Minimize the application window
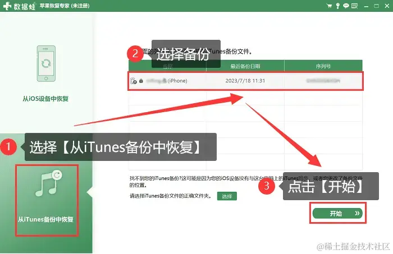393x254 pixels. pyautogui.click(x=366, y=6)
